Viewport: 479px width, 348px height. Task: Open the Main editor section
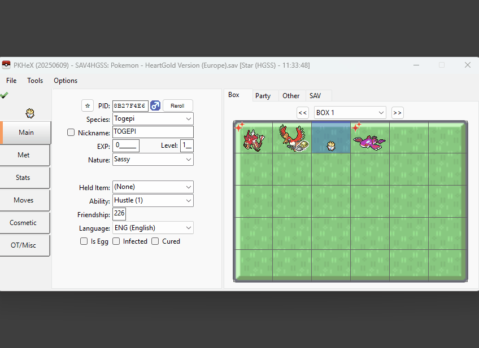pos(25,133)
